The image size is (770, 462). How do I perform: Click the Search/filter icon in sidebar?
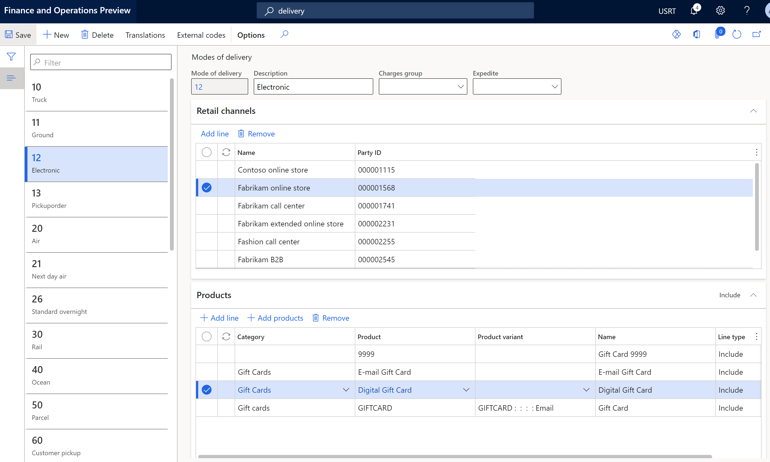11,57
